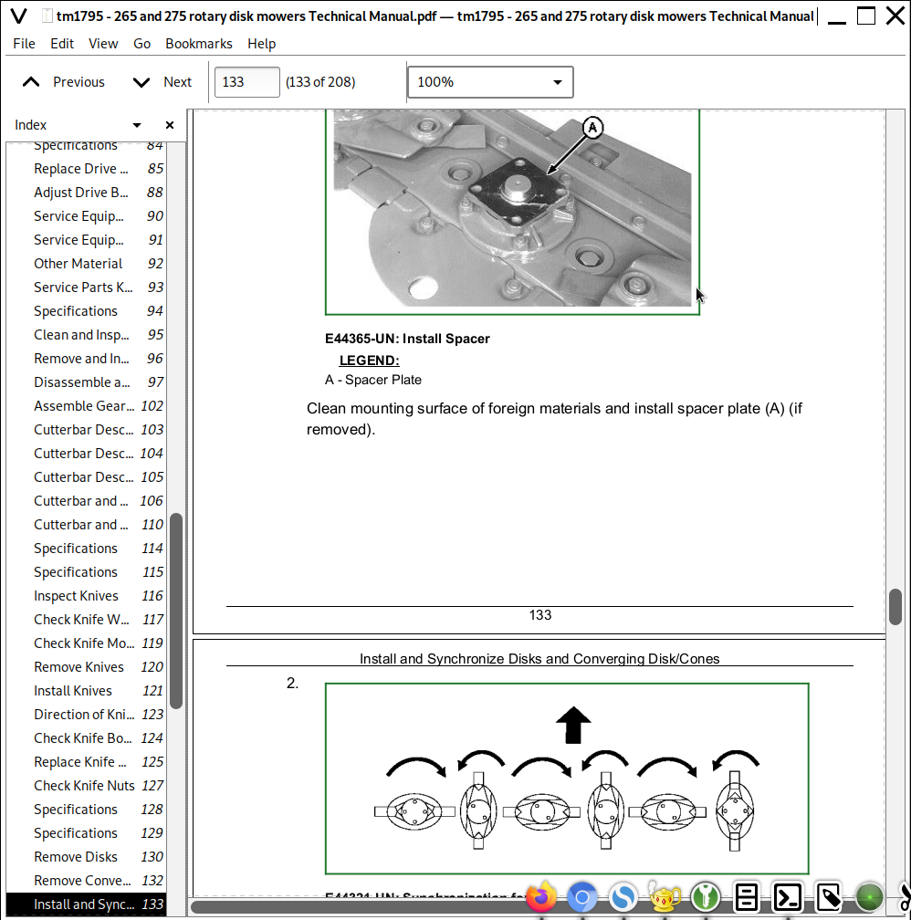Open the green radar icon in dock
The image size is (911, 920).
[x=870, y=896]
